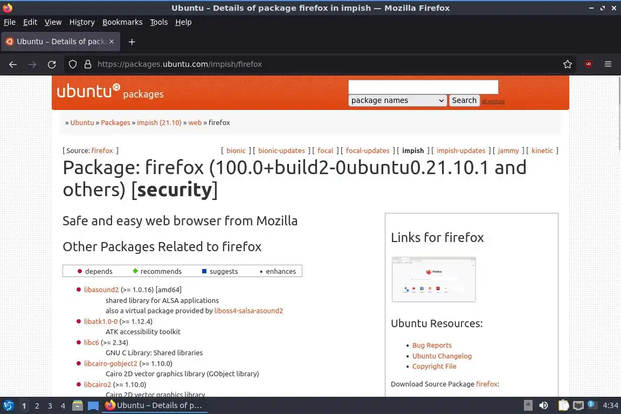Click the show desktop taskbar icon
Image resolution: width=621 pixels, height=414 pixels.
[93, 405]
